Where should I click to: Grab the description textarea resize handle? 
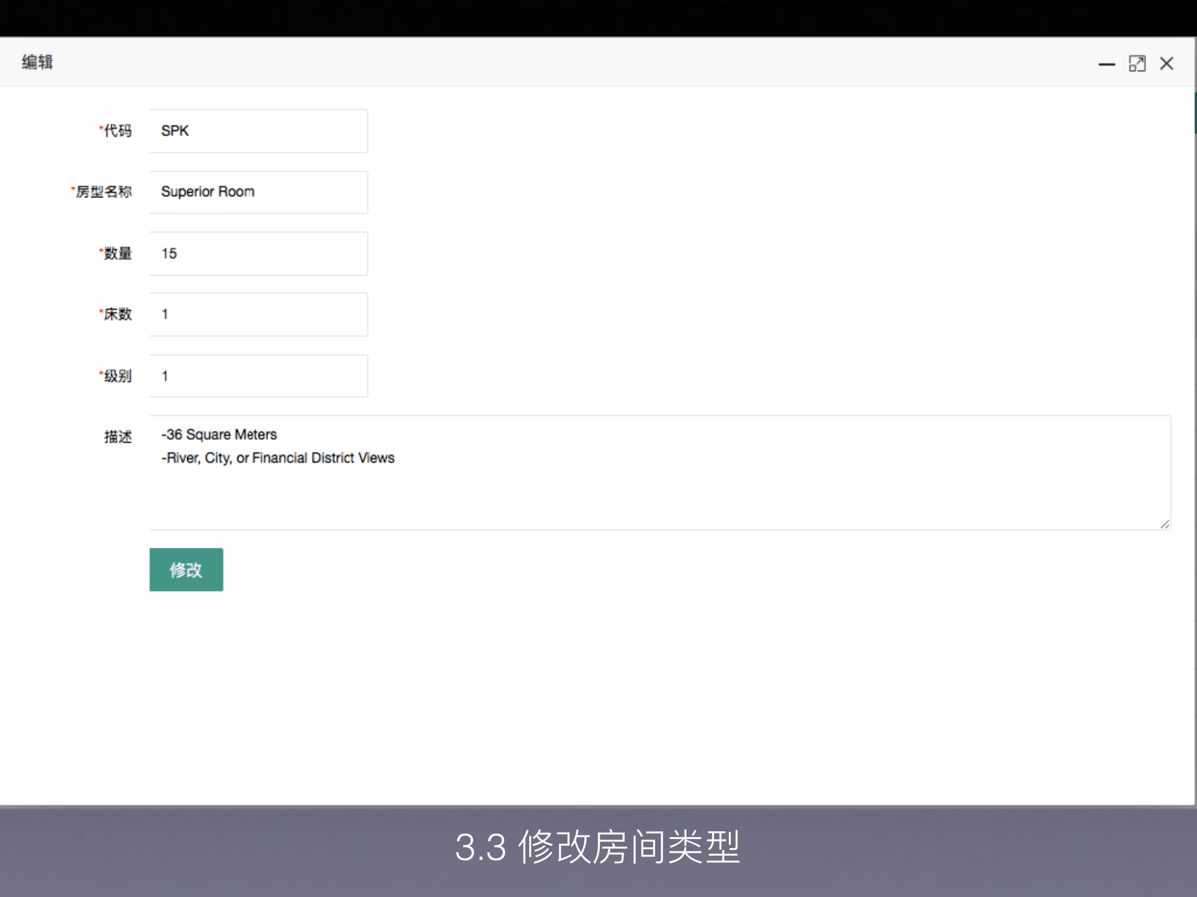click(1165, 524)
